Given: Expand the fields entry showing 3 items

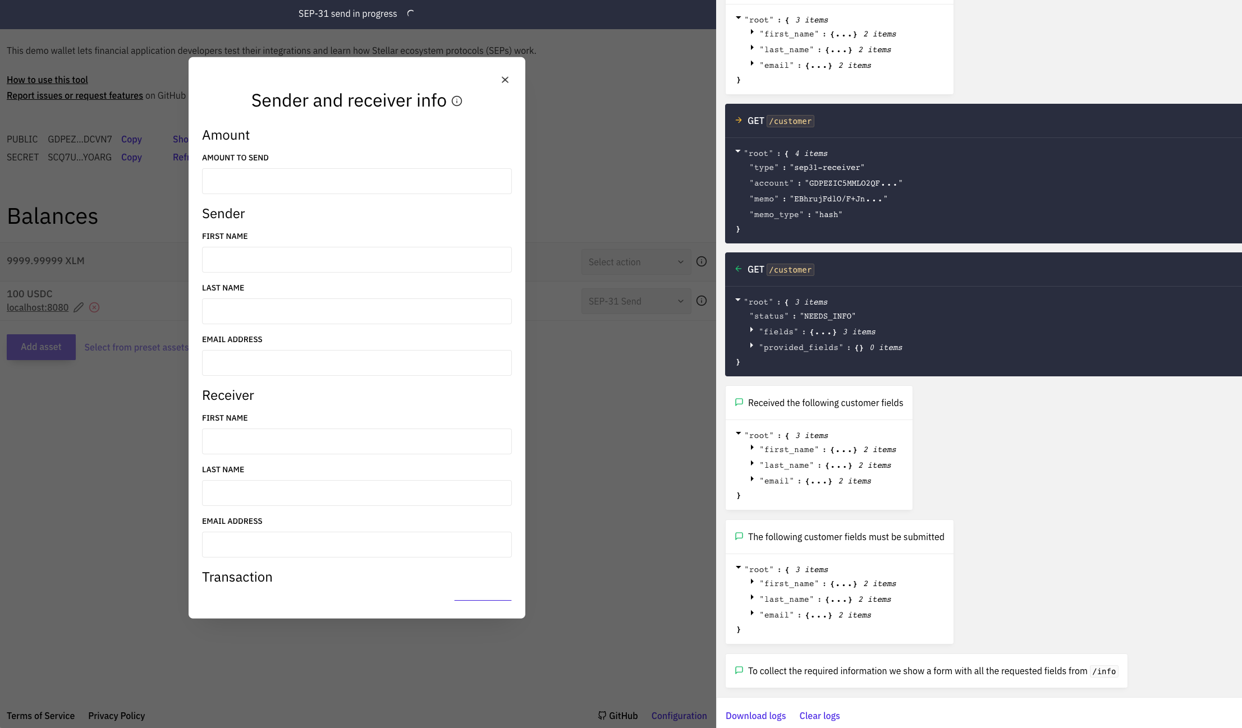Looking at the screenshot, I should coord(751,330).
